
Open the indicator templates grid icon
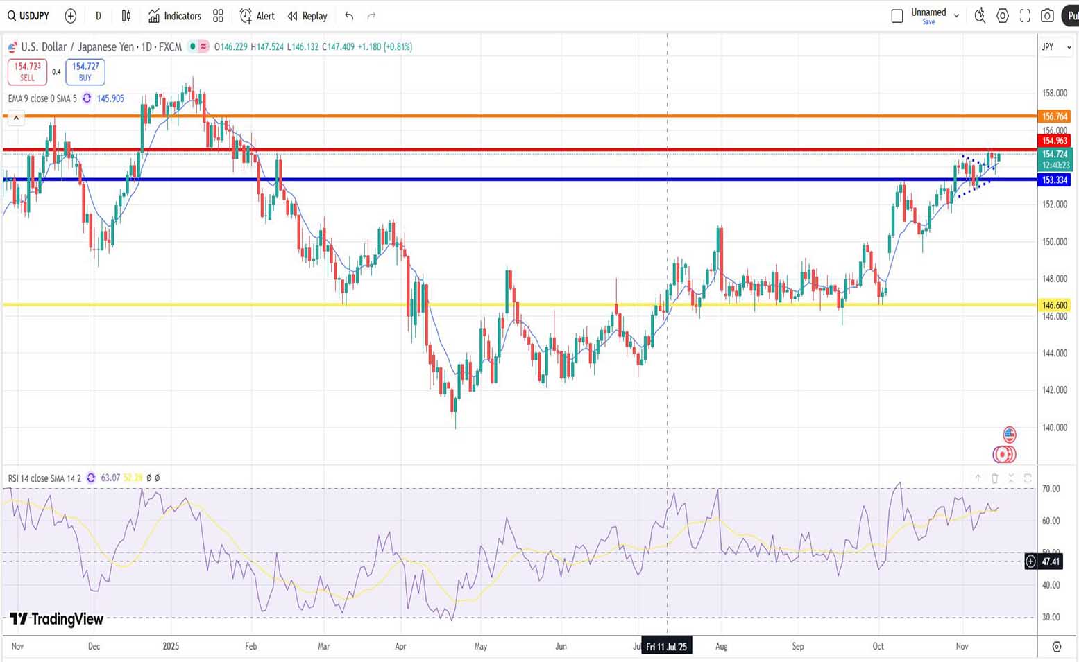click(x=218, y=16)
